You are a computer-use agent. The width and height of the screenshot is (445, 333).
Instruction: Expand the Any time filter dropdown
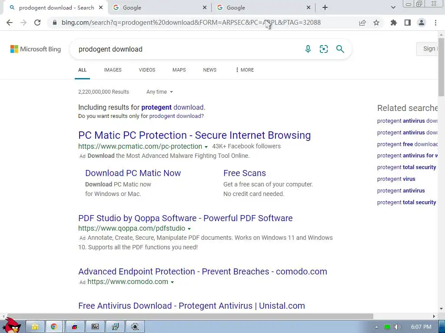[159, 92]
